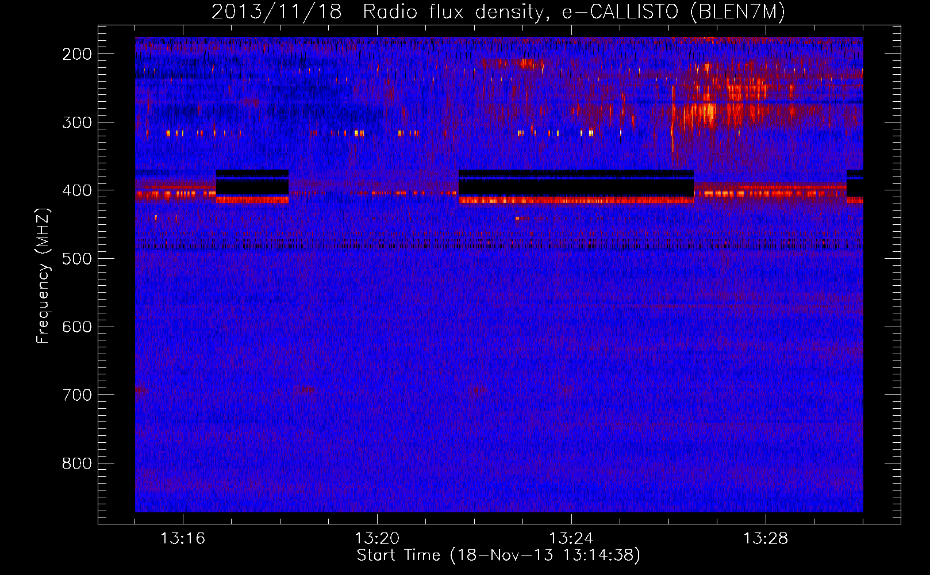Image resolution: width=930 pixels, height=575 pixels.
Task: Click the '13:16' time axis label
Action: pyautogui.click(x=183, y=539)
